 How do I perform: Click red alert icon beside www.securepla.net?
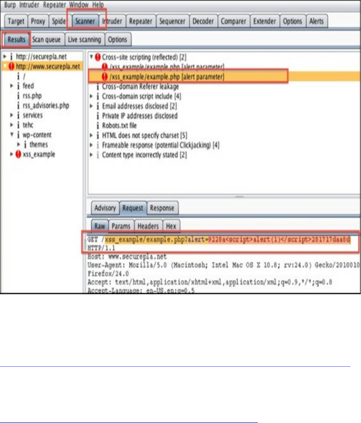(x=11, y=67)
